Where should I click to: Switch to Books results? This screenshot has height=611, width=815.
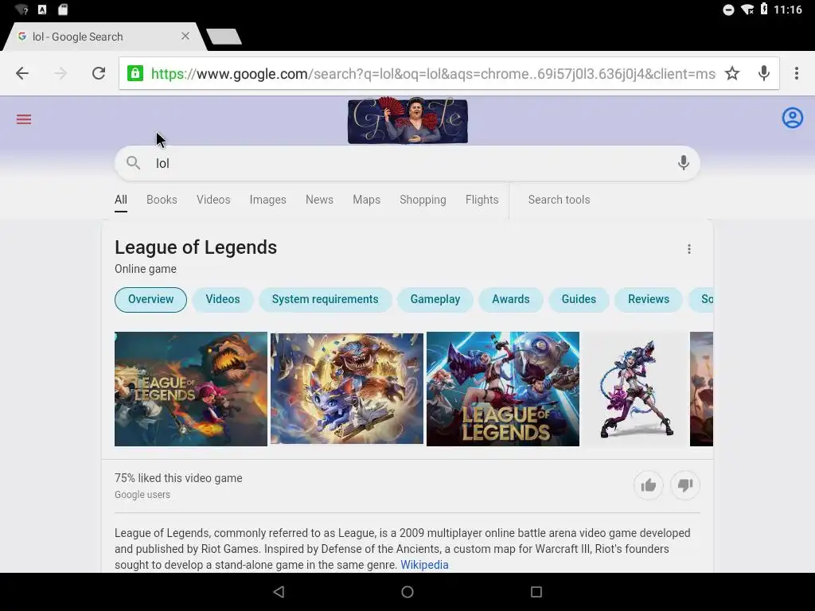point(162,200)
